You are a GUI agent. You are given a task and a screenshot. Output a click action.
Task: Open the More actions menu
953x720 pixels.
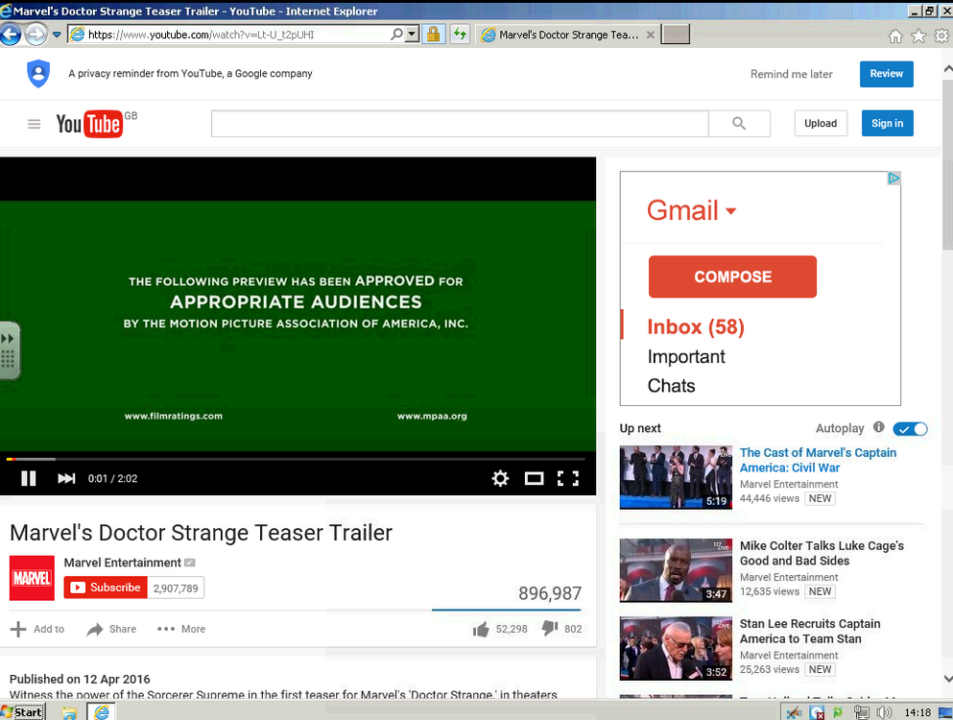(x=181, y=629)
